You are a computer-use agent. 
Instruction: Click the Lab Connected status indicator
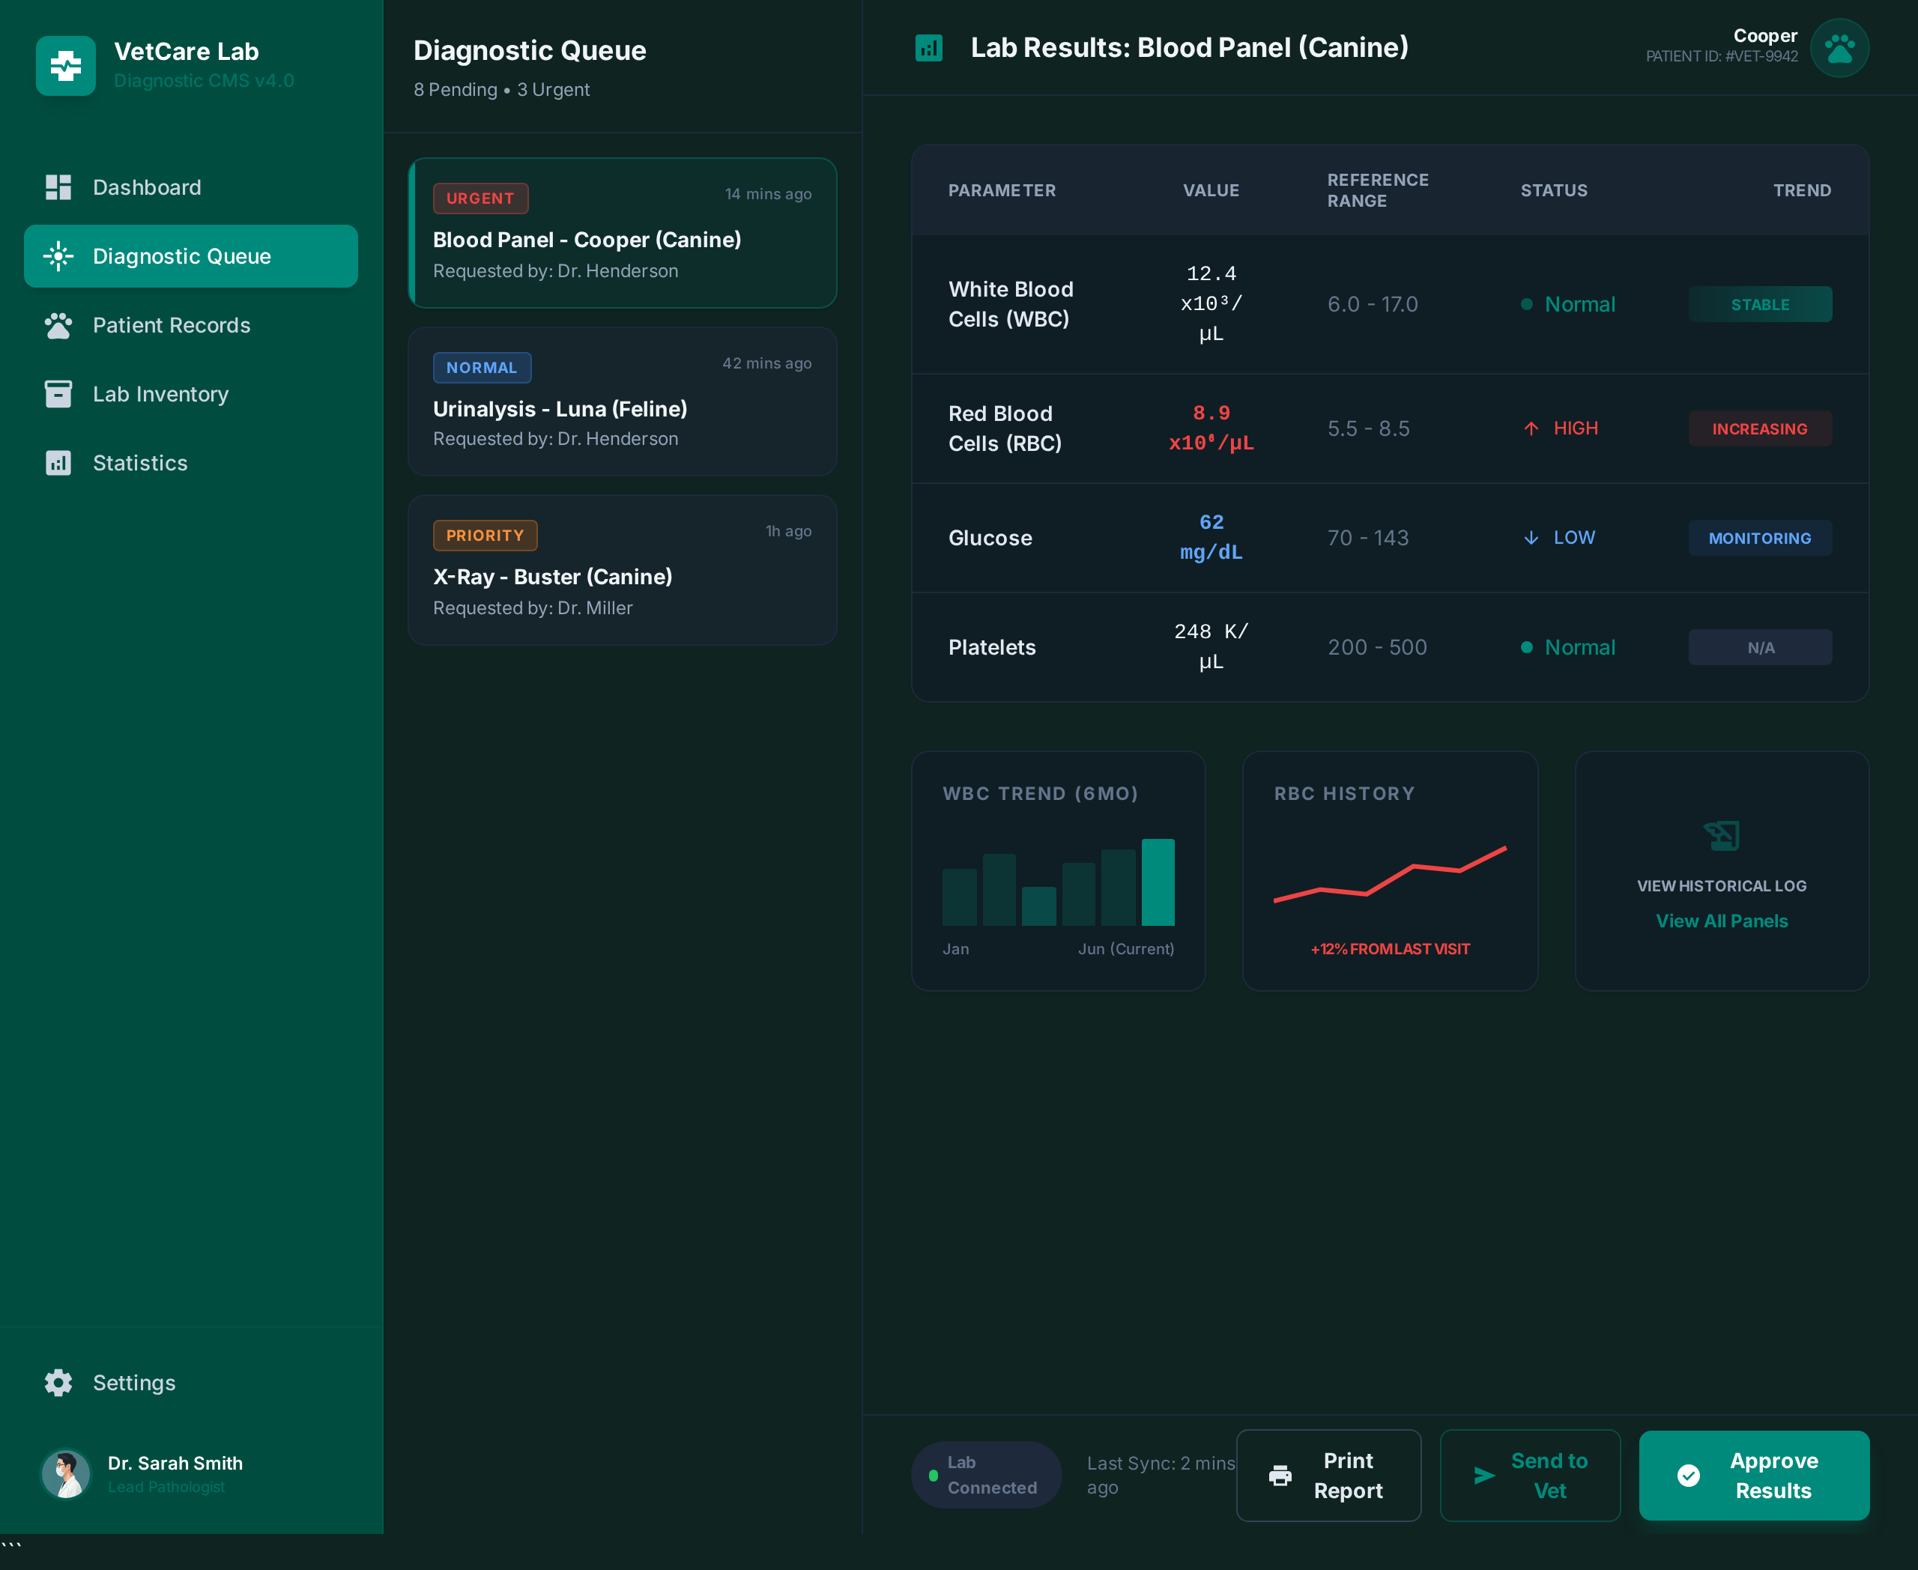click(x=985, y=1474)
